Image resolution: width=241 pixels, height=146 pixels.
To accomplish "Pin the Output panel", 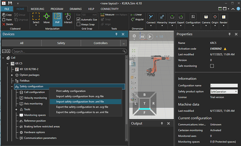I will pos(162,123).
